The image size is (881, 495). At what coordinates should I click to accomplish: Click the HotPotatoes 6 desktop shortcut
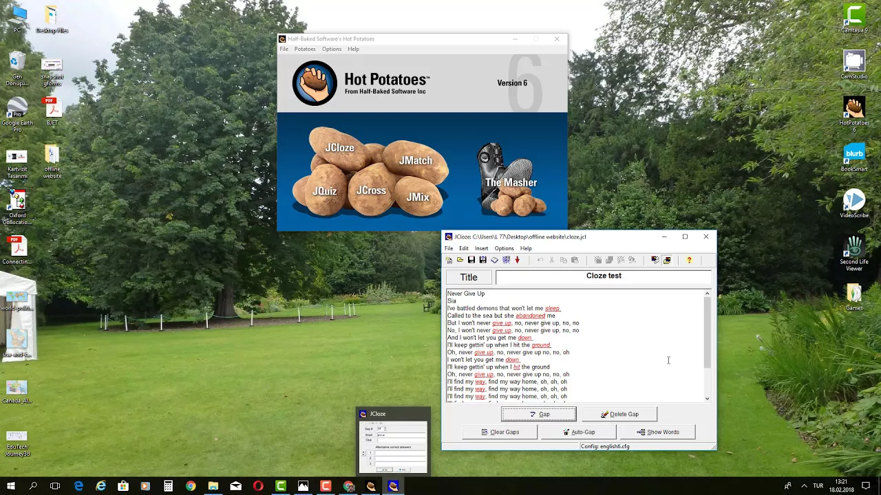[x=854, y=115]
